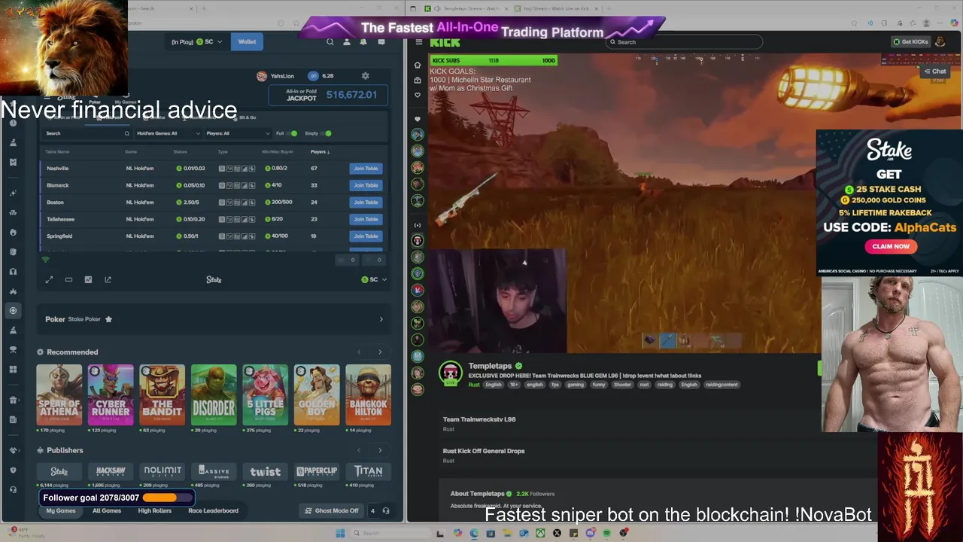Open the Stake profile user icon
Screen dimensions: 963x542
click(x=347, y=42)
